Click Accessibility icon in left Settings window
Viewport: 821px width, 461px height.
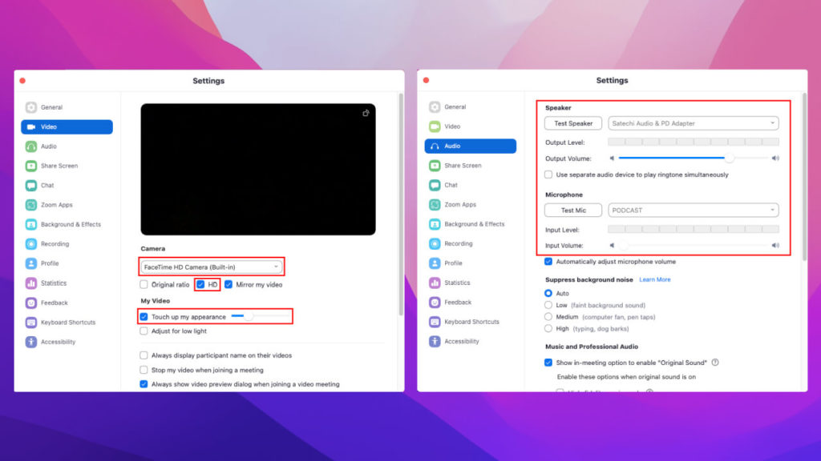pyautogui.click(x=31, y=342)
